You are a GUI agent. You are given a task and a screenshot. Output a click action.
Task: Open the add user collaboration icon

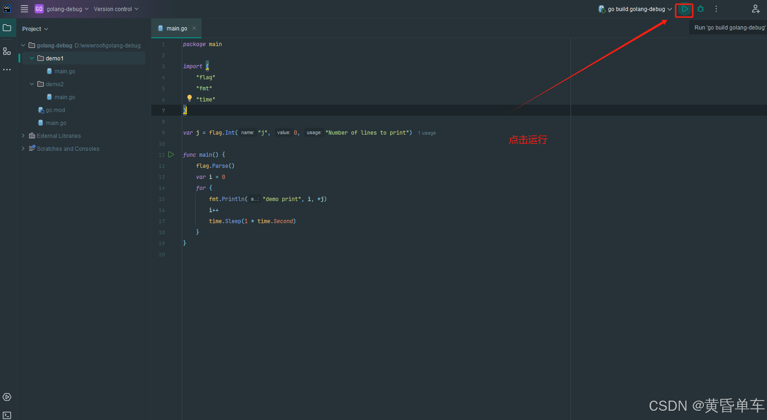756,9
